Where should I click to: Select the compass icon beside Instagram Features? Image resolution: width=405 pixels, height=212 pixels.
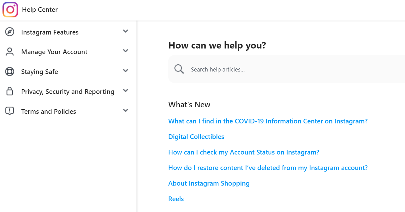[x=10, y=32]
